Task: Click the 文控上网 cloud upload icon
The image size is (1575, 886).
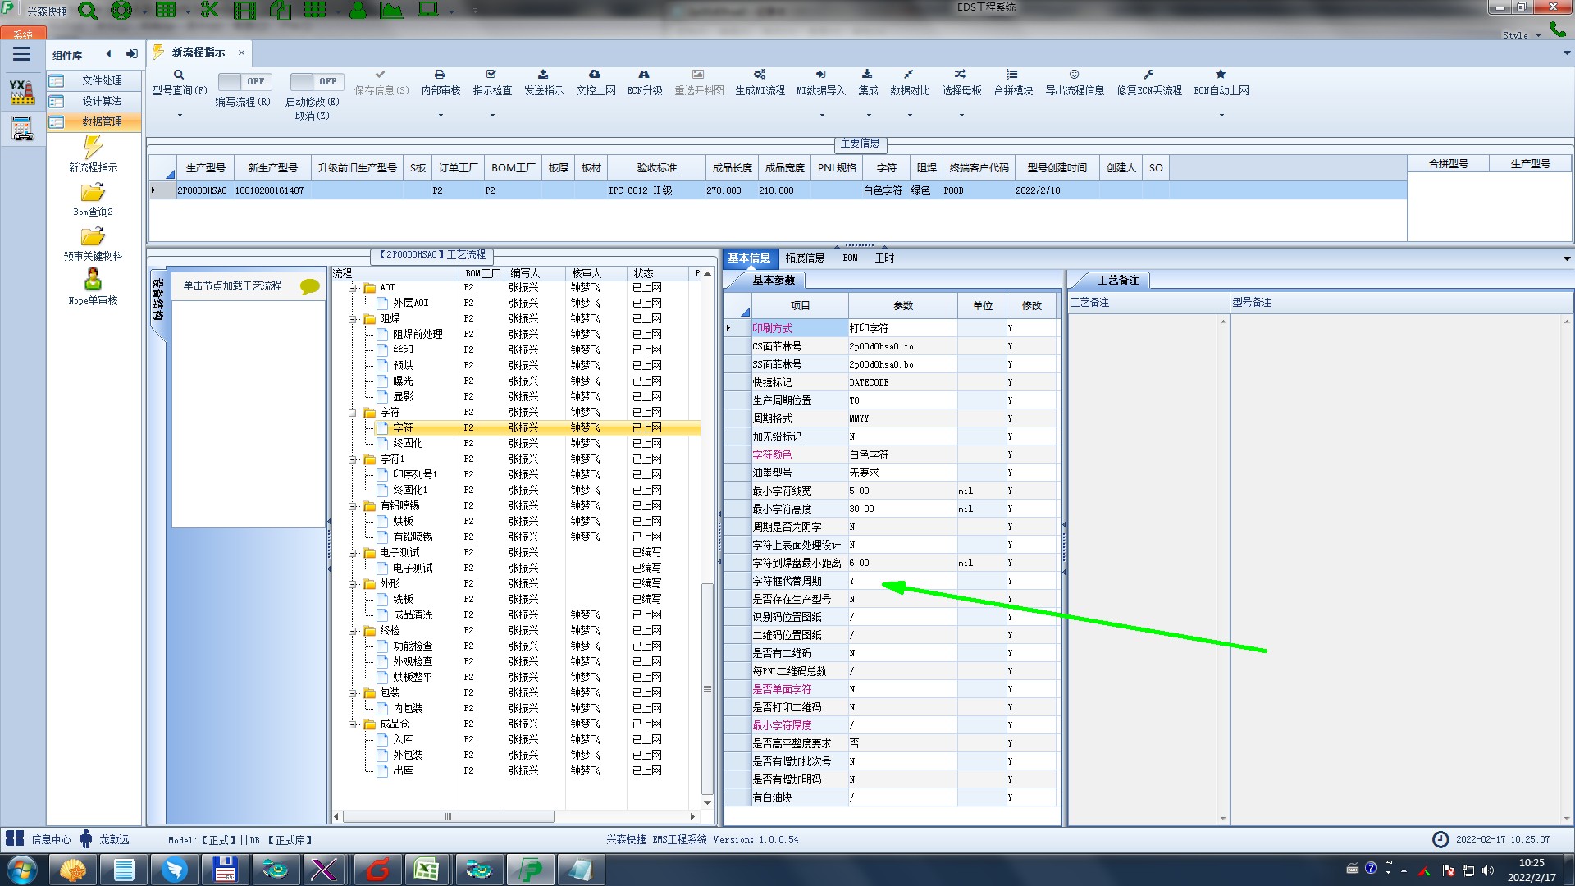Action: tap(595, 75)
